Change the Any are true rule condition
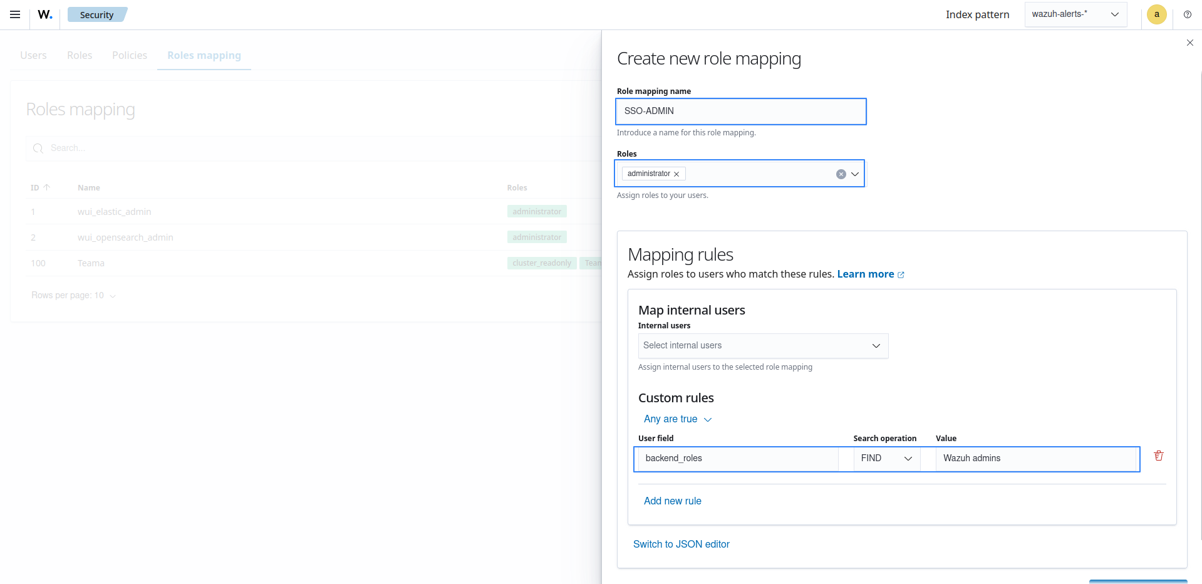1202x584 pixels. click(x=676, y=419)
